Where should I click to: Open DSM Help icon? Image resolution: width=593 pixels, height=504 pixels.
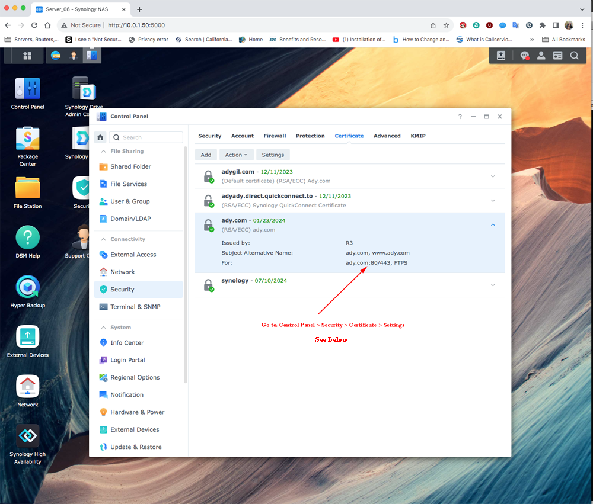tap(27, 237)
